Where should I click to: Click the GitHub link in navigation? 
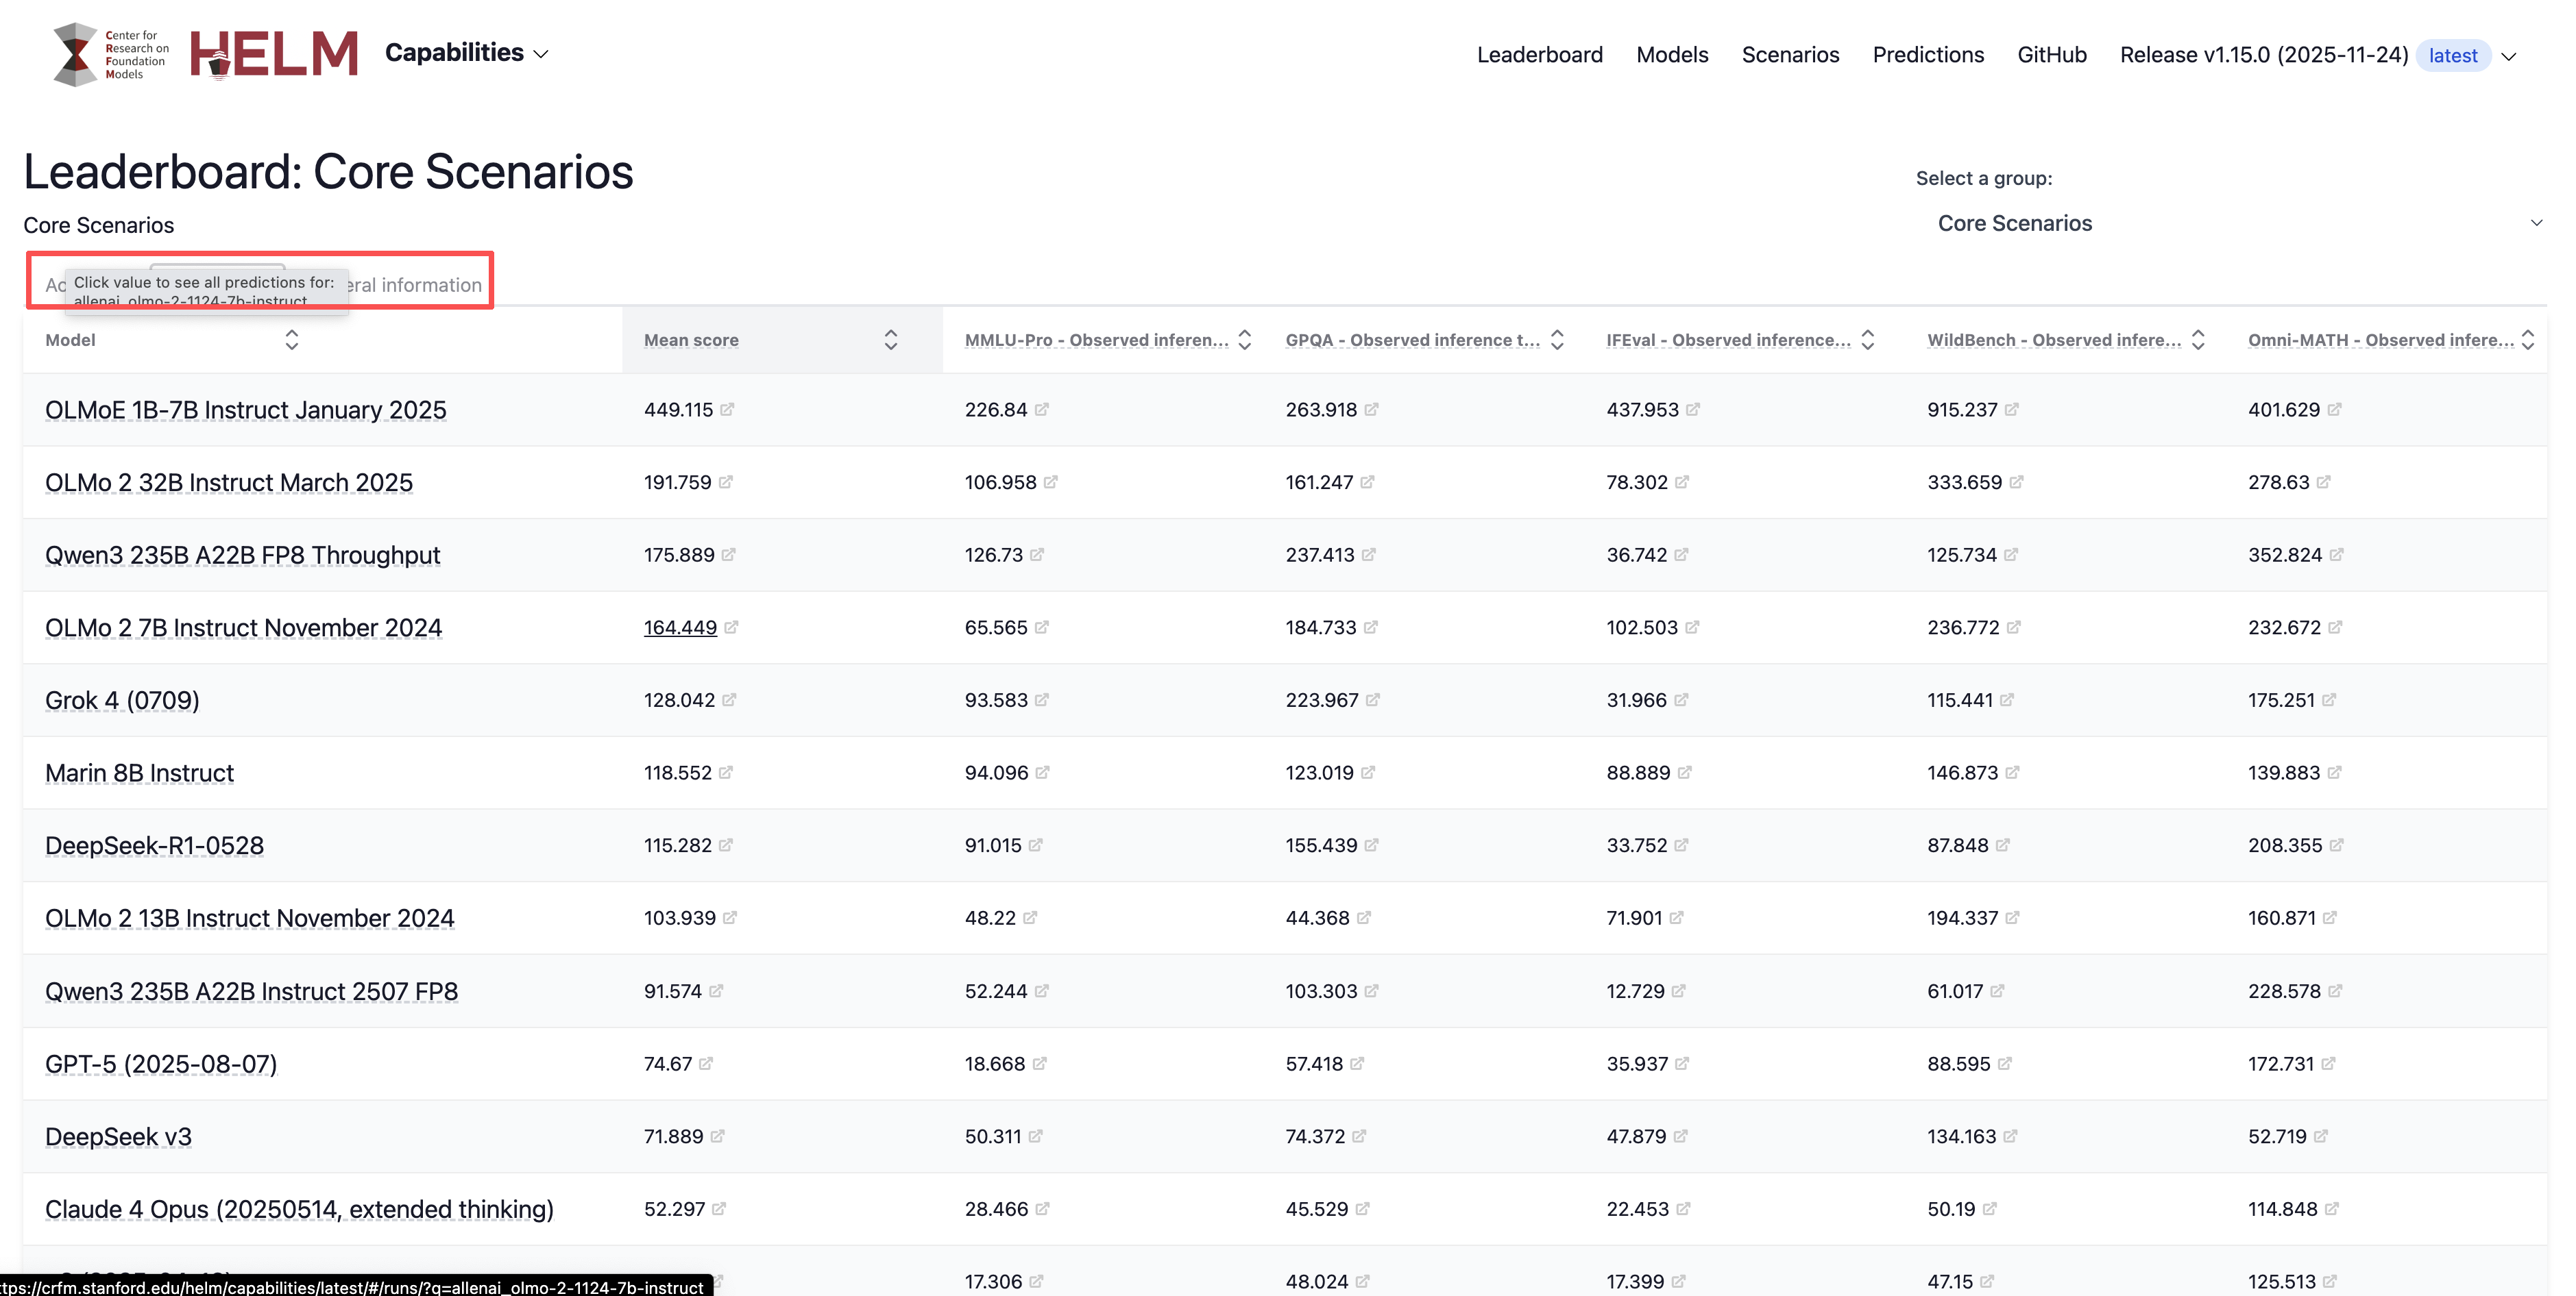pyautogui.click(x=2051, y=55)
